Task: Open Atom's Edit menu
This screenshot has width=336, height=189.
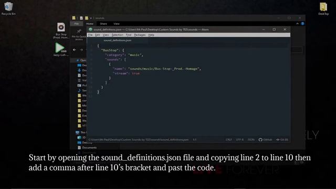Action: click(x=98, y=35)
